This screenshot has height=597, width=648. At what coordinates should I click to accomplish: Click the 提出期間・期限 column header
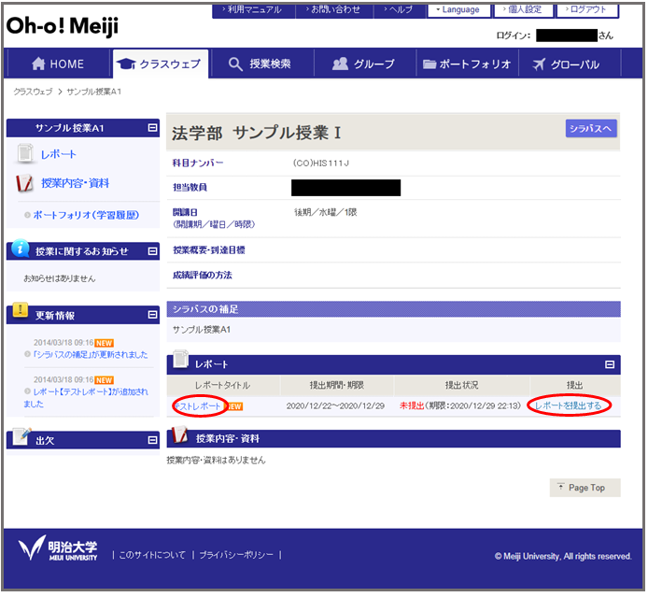click(337, 385)
